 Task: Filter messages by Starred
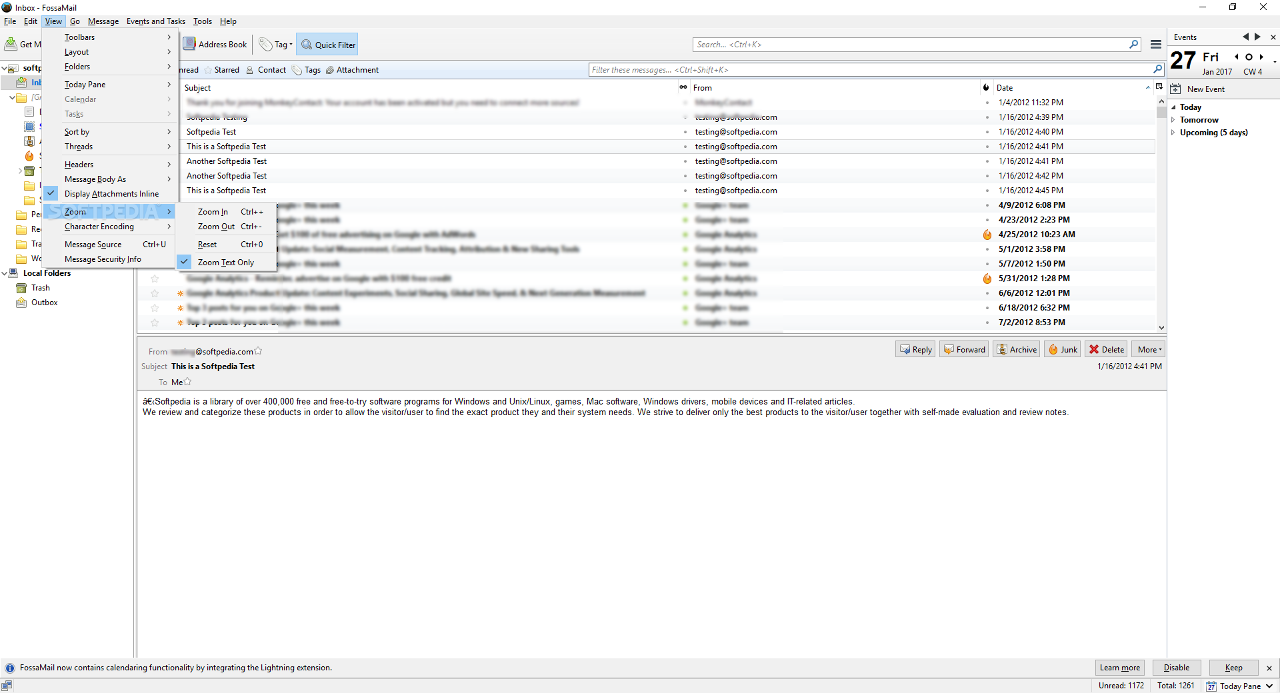pos(222,70)
